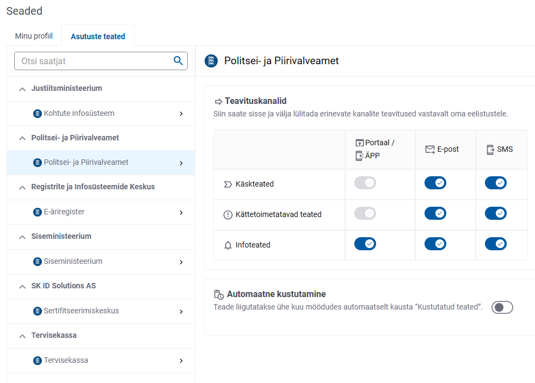Click the Infoteated bell icon
The width and height of the screenshot is (535, 383).
click(x=228, y=245)
